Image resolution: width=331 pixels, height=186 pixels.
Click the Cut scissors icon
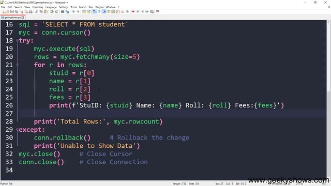pyautogui.click(x=36, y=11)
